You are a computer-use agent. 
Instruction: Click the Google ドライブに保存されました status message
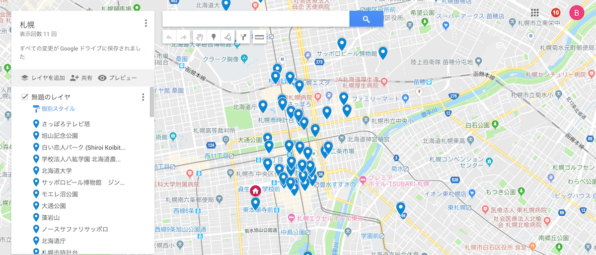click(80, 53)
